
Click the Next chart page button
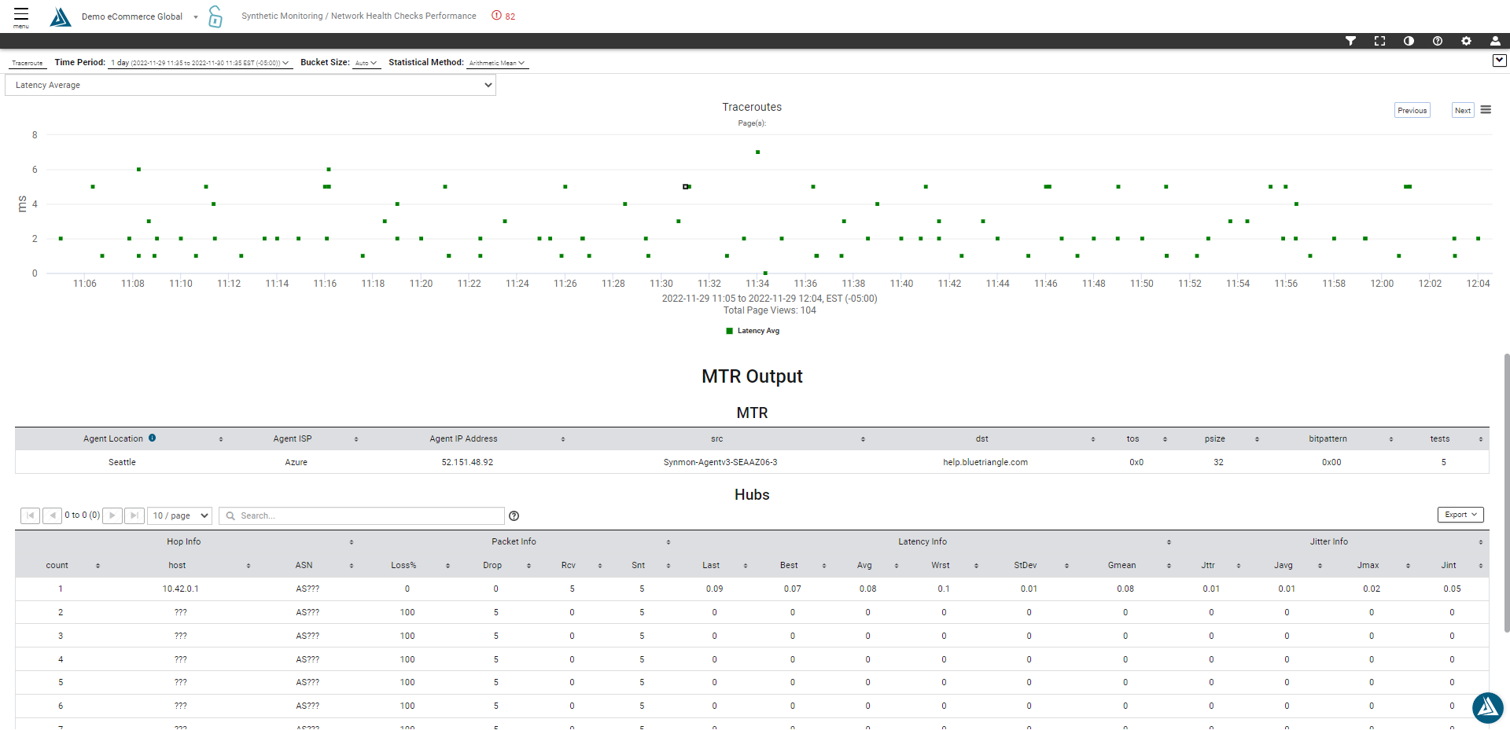pos(1463,111)
